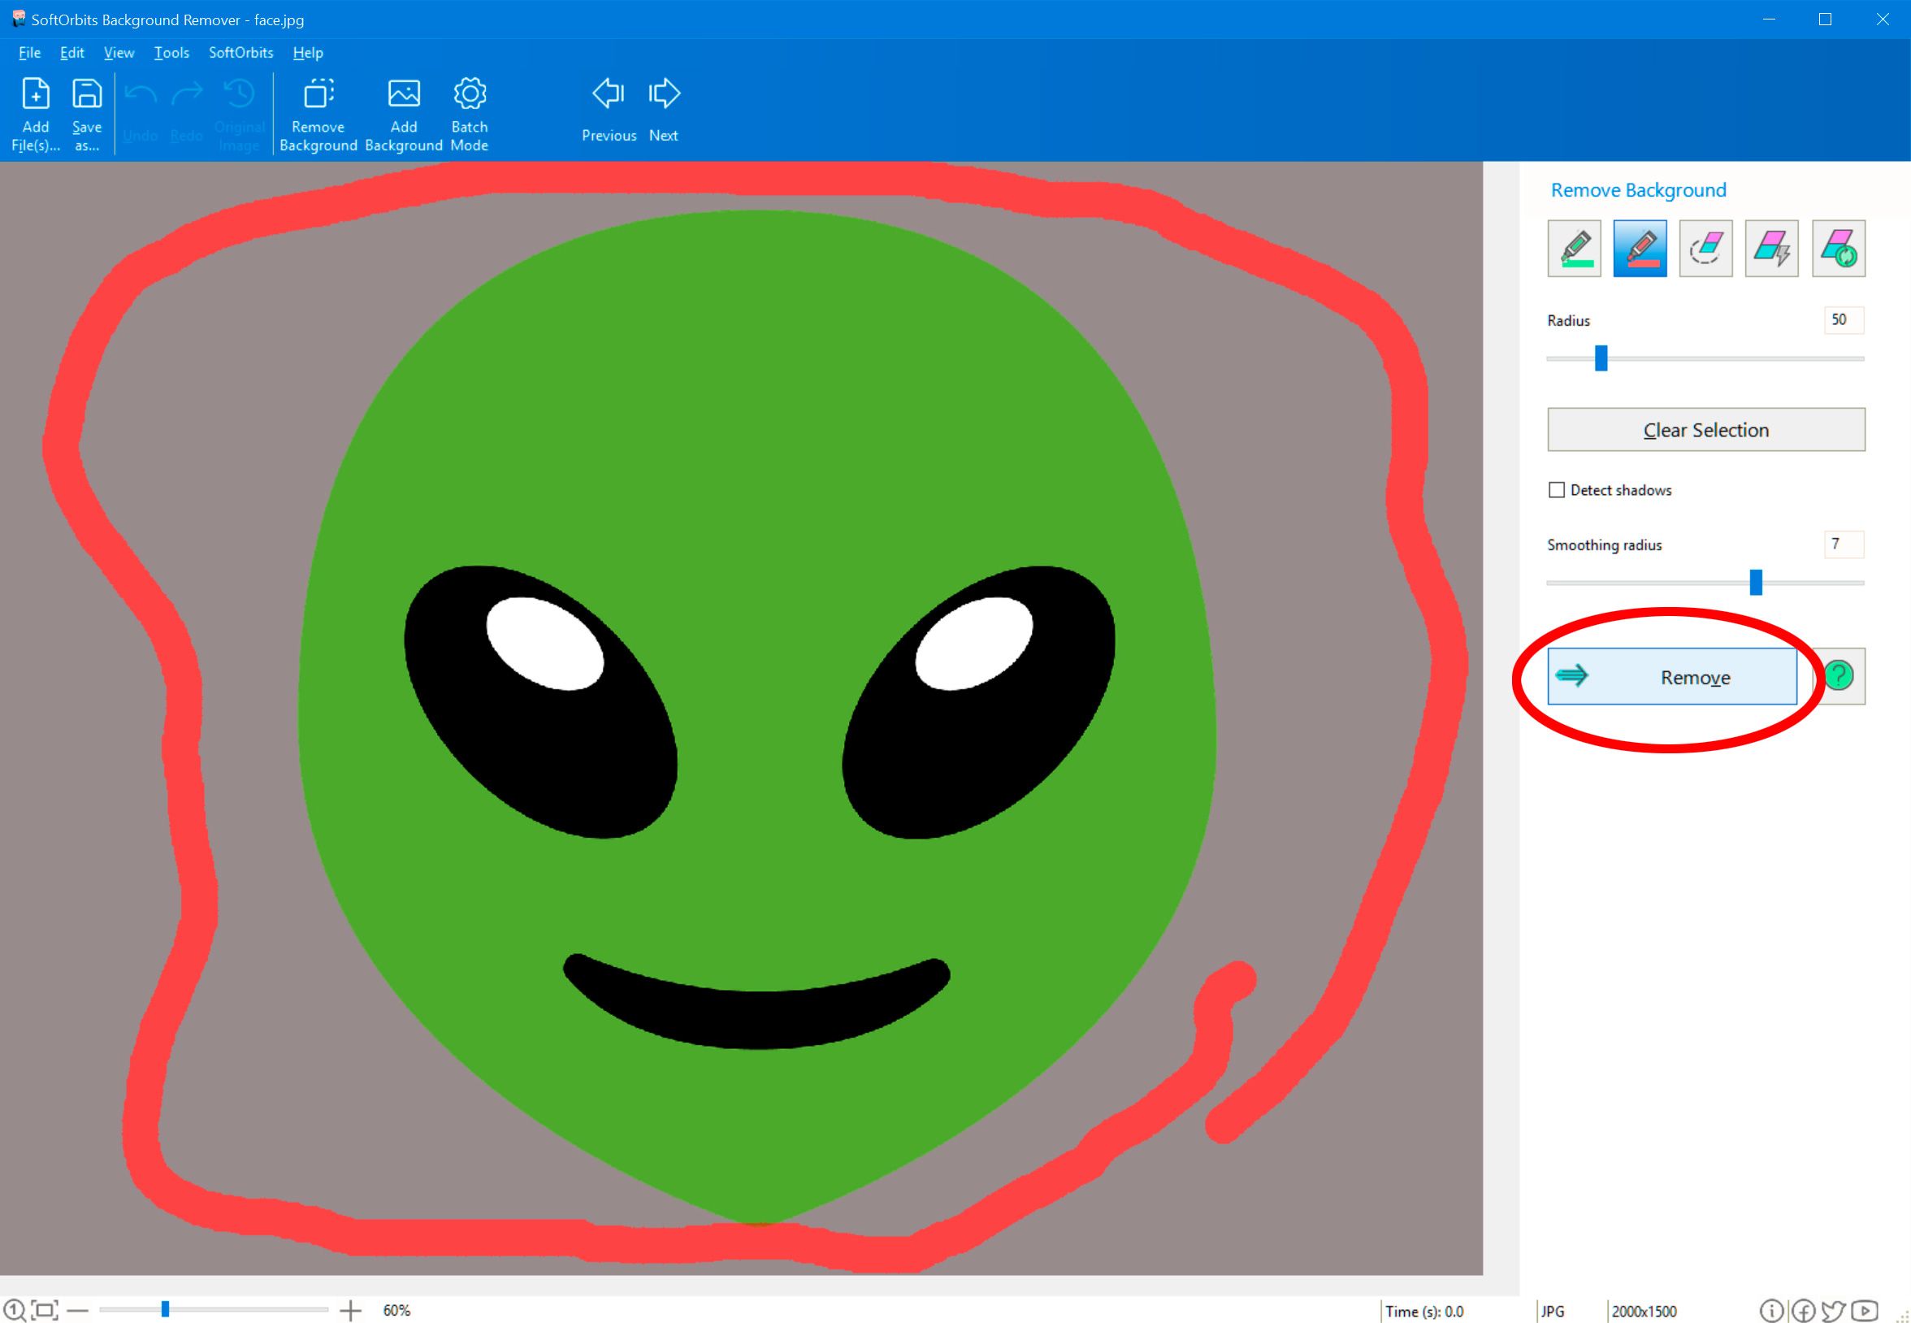Select the Remove eraser tool
Screen dimensions: 1911x1323
click(1706, 249)
